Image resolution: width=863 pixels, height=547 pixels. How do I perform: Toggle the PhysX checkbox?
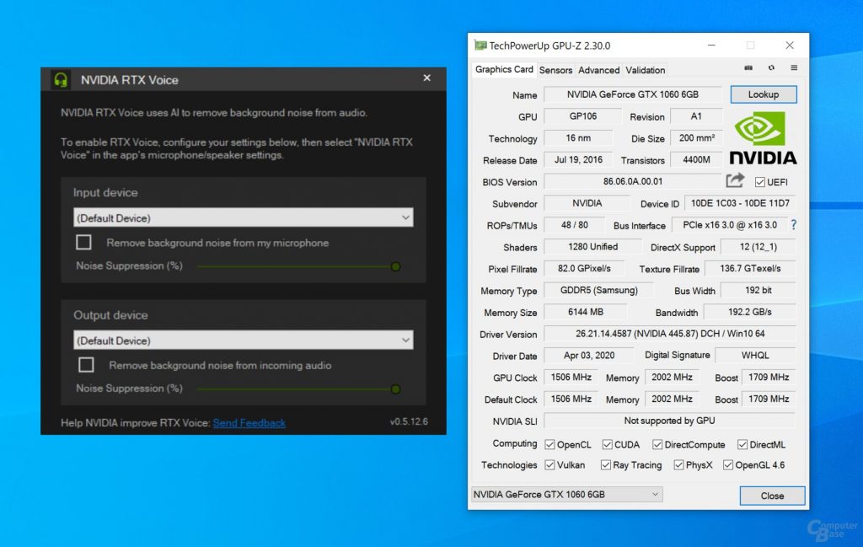click(x=678, y=465)
